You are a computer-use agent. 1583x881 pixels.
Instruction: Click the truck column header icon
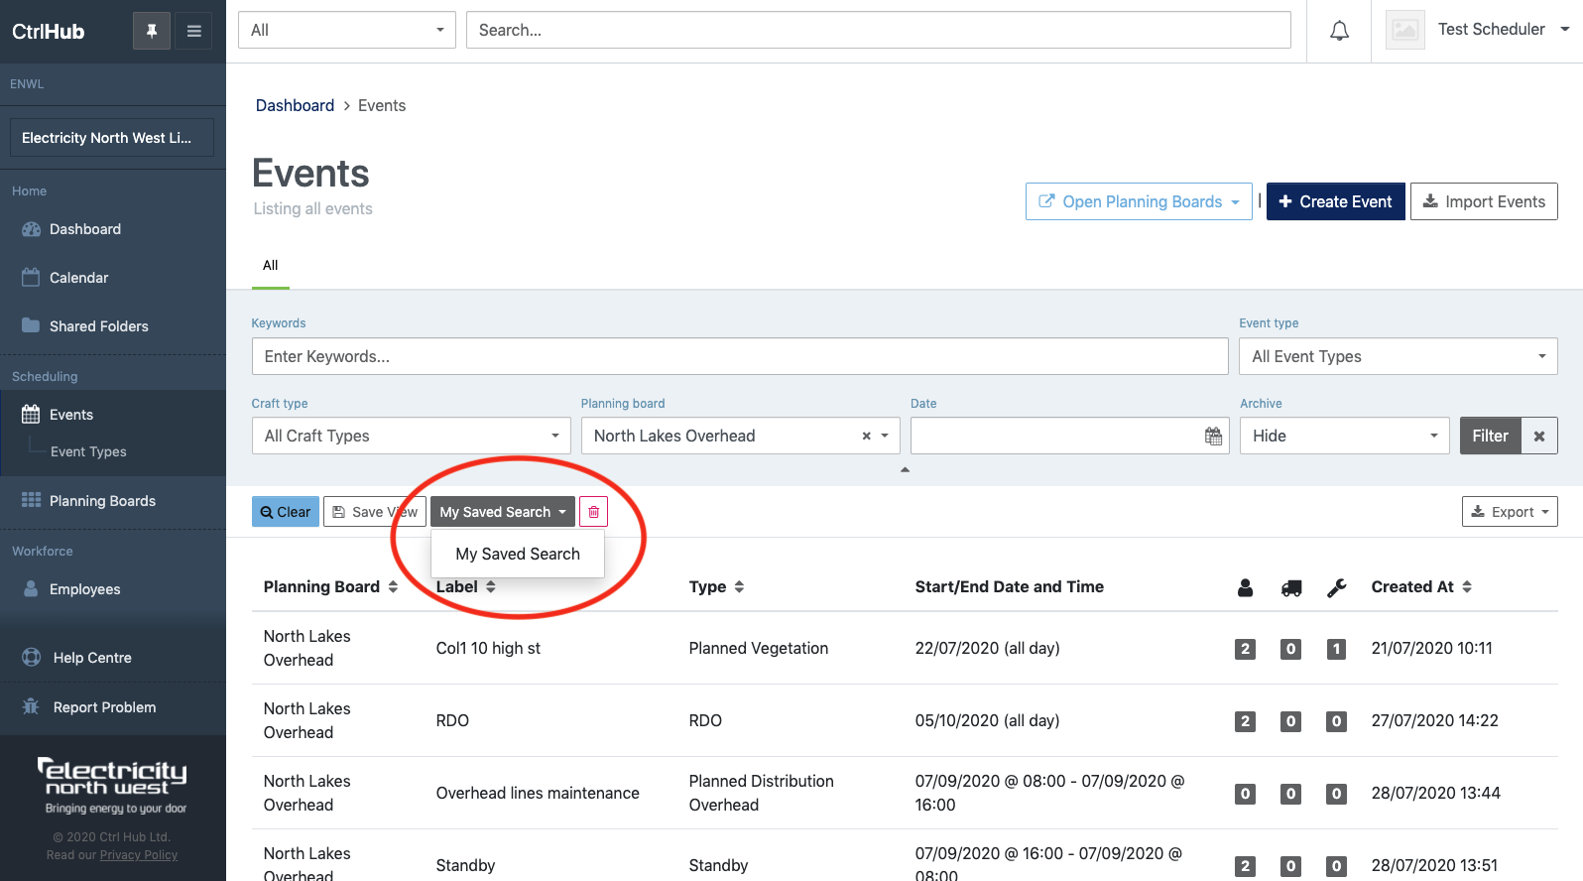pyautogui.click(x=1291, y=588)
